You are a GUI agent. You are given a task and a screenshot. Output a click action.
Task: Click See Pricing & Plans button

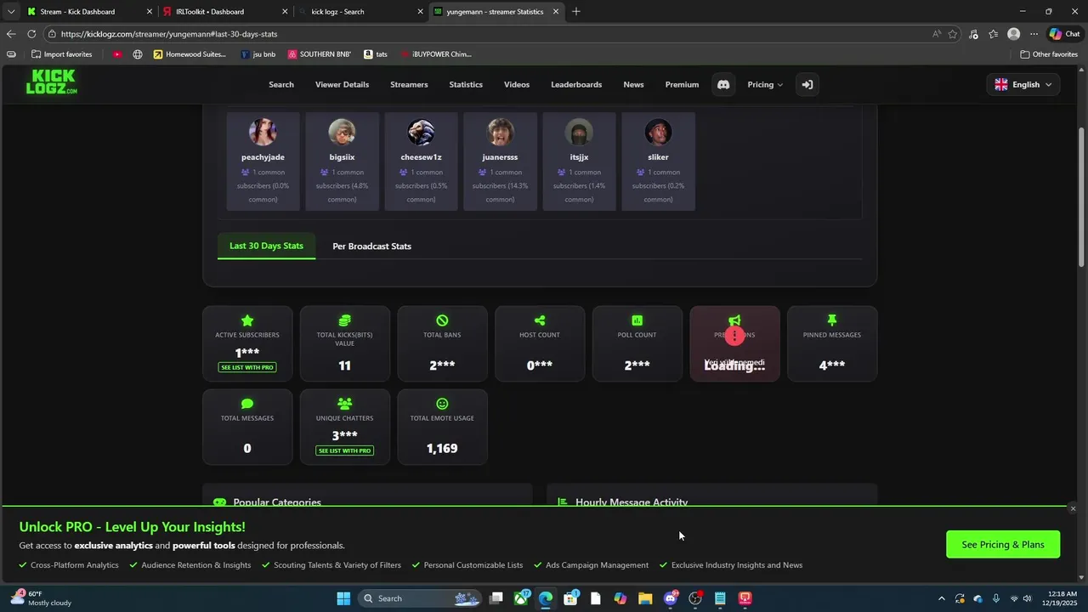click(1003, 545)
